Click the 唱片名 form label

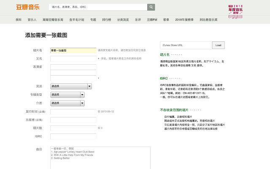click(x=38, y=50)
